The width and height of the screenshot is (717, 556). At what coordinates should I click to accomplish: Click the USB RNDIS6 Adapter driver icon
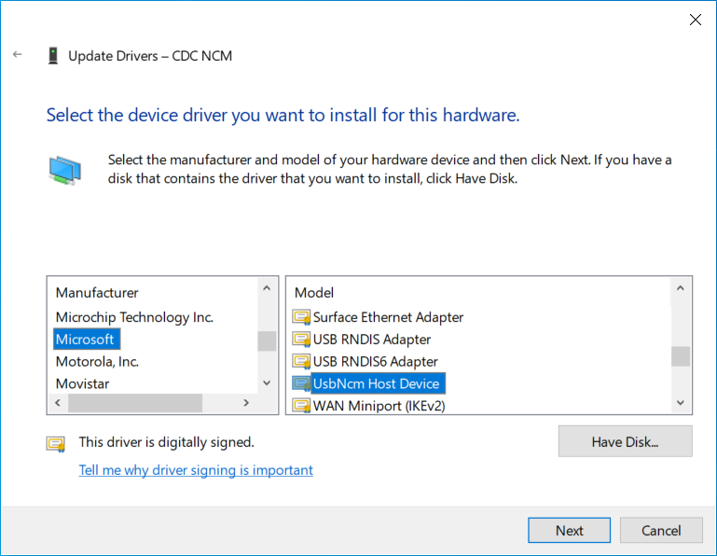tap(301, 362)
